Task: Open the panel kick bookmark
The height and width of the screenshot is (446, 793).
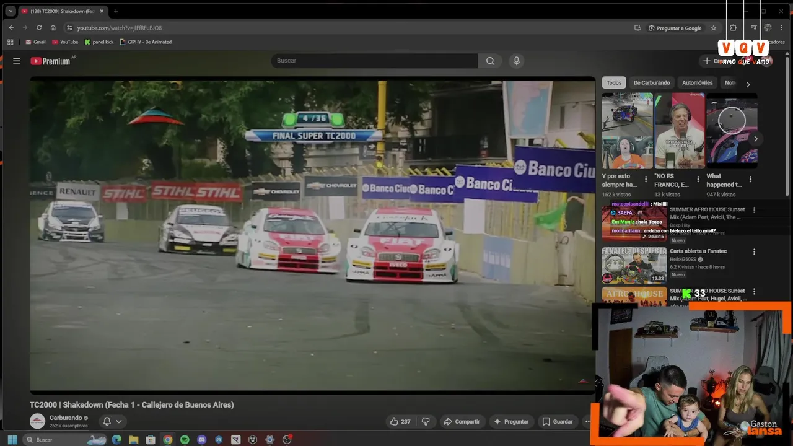Action: pos(99,42)
